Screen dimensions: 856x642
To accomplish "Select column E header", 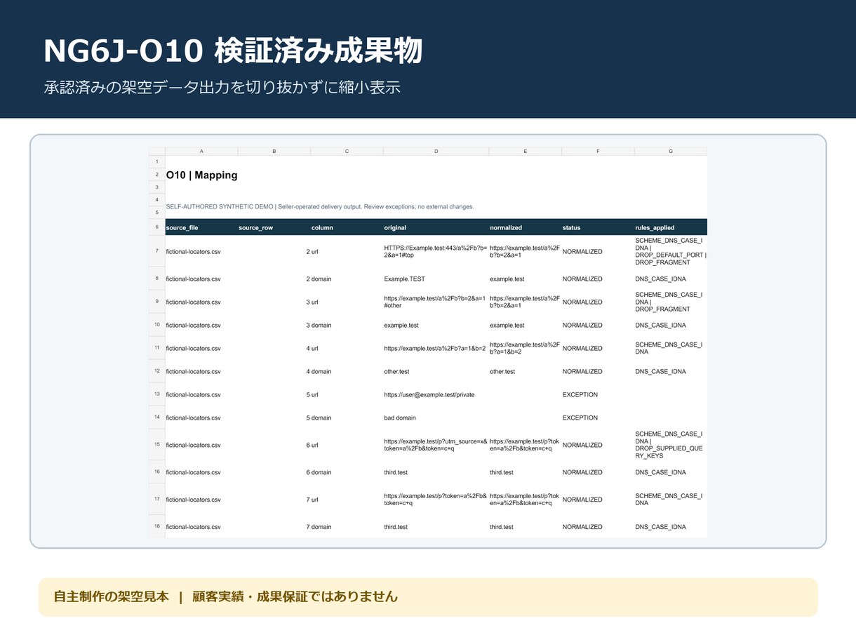I will (x=525, y=151).
